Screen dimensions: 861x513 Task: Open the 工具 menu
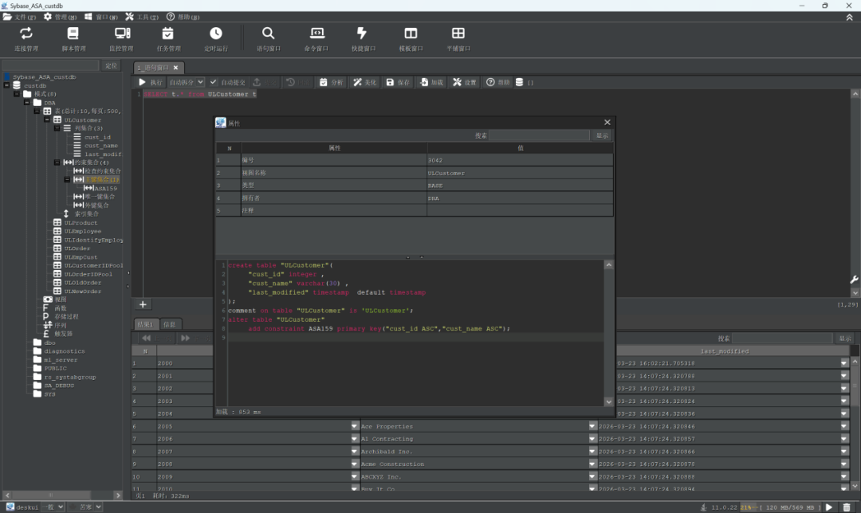[141, 17]
